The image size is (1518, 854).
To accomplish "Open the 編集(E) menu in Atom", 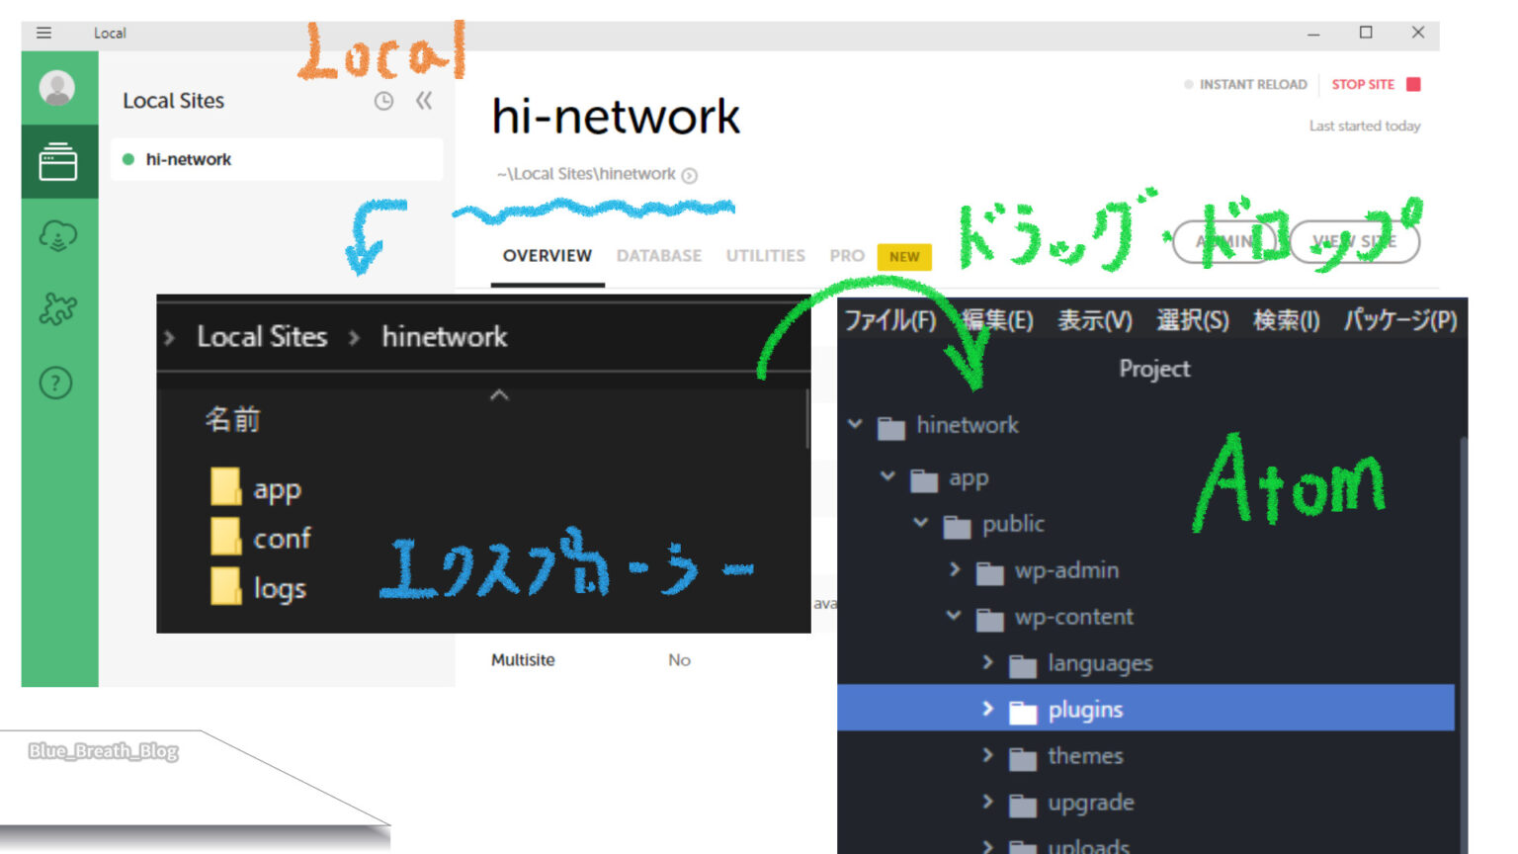I will pos(998,320).
